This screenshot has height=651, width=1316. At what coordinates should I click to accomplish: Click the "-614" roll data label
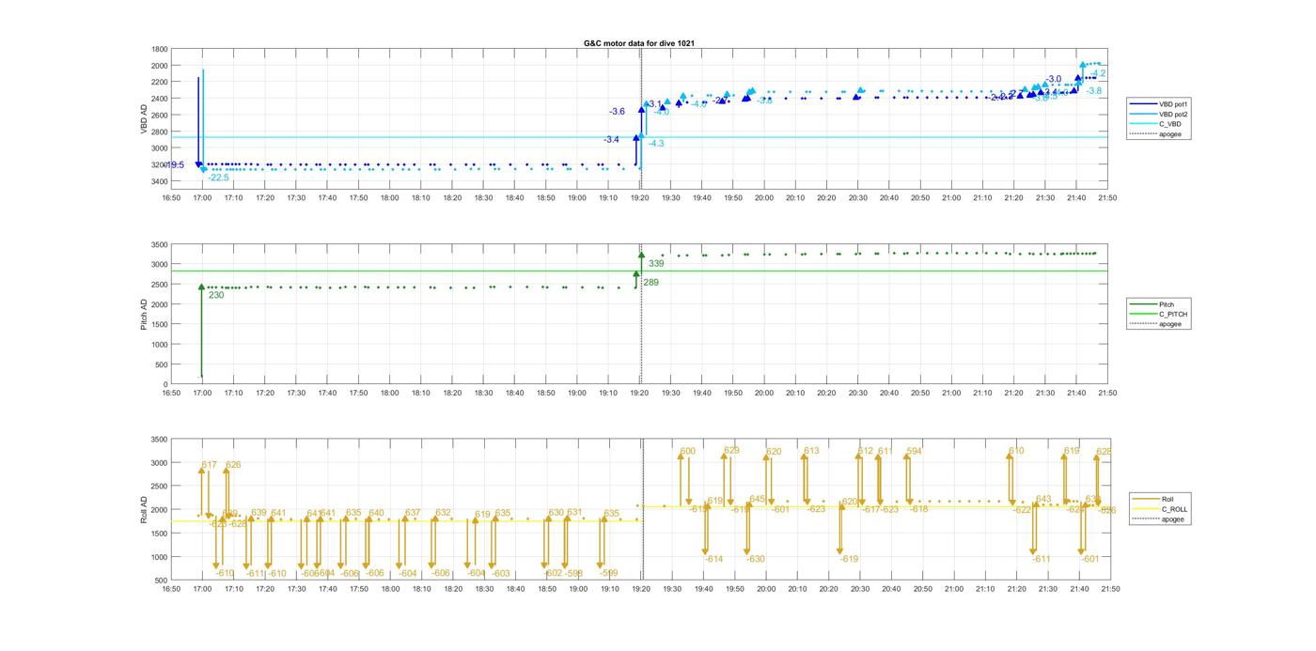[x=713, y=559]
